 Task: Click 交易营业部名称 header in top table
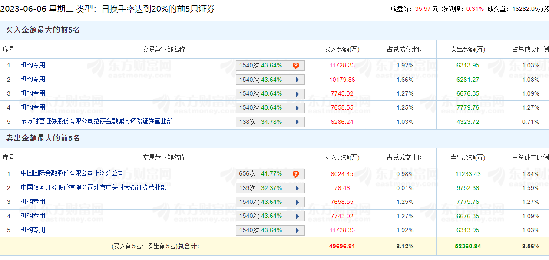pos(164,49)
